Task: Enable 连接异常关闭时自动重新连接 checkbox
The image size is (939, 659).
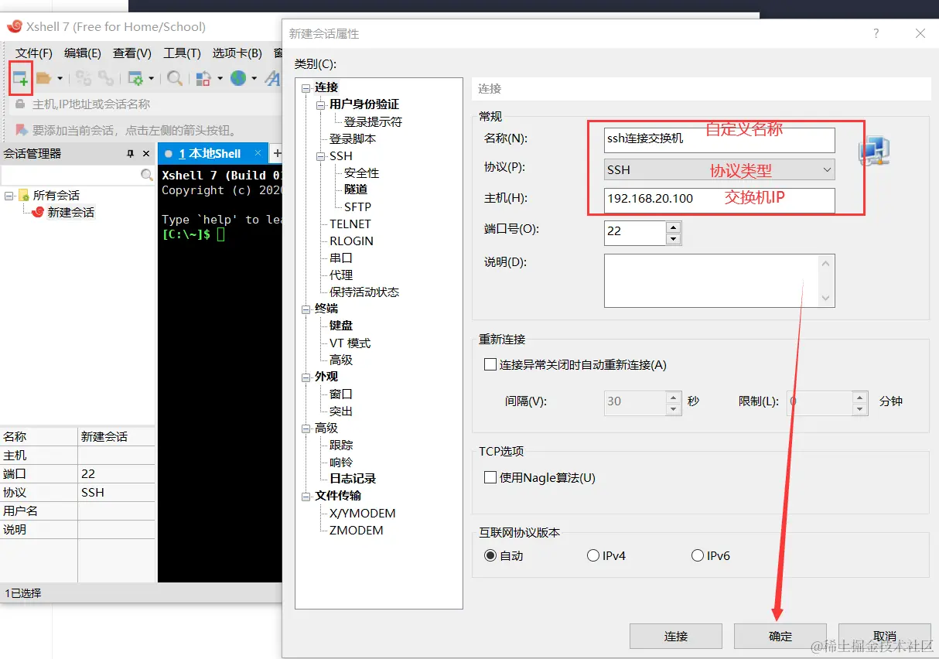Action: pos(490,364)
